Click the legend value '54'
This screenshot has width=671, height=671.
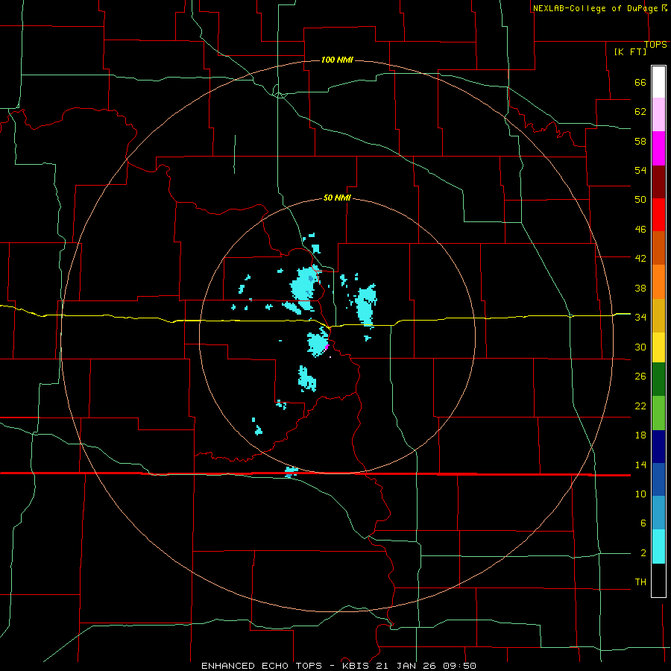pyautogui.click(x=640, y=170)
